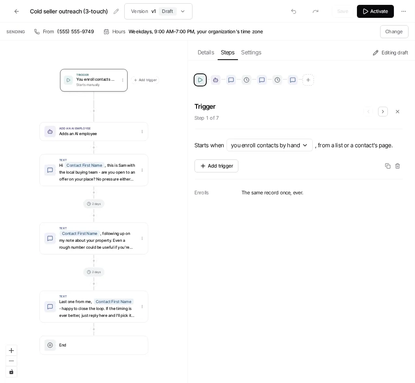
Task: Edit workflow name with pencil icon
Action: [116, 11]
